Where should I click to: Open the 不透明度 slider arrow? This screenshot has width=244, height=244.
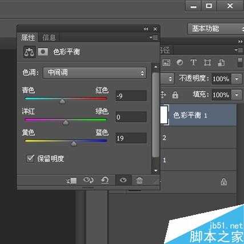237,79
